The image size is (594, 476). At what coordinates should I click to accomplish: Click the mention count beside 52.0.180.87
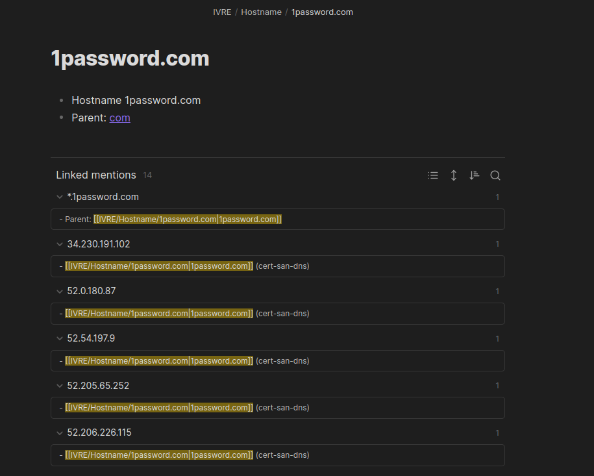pos(497,291)
